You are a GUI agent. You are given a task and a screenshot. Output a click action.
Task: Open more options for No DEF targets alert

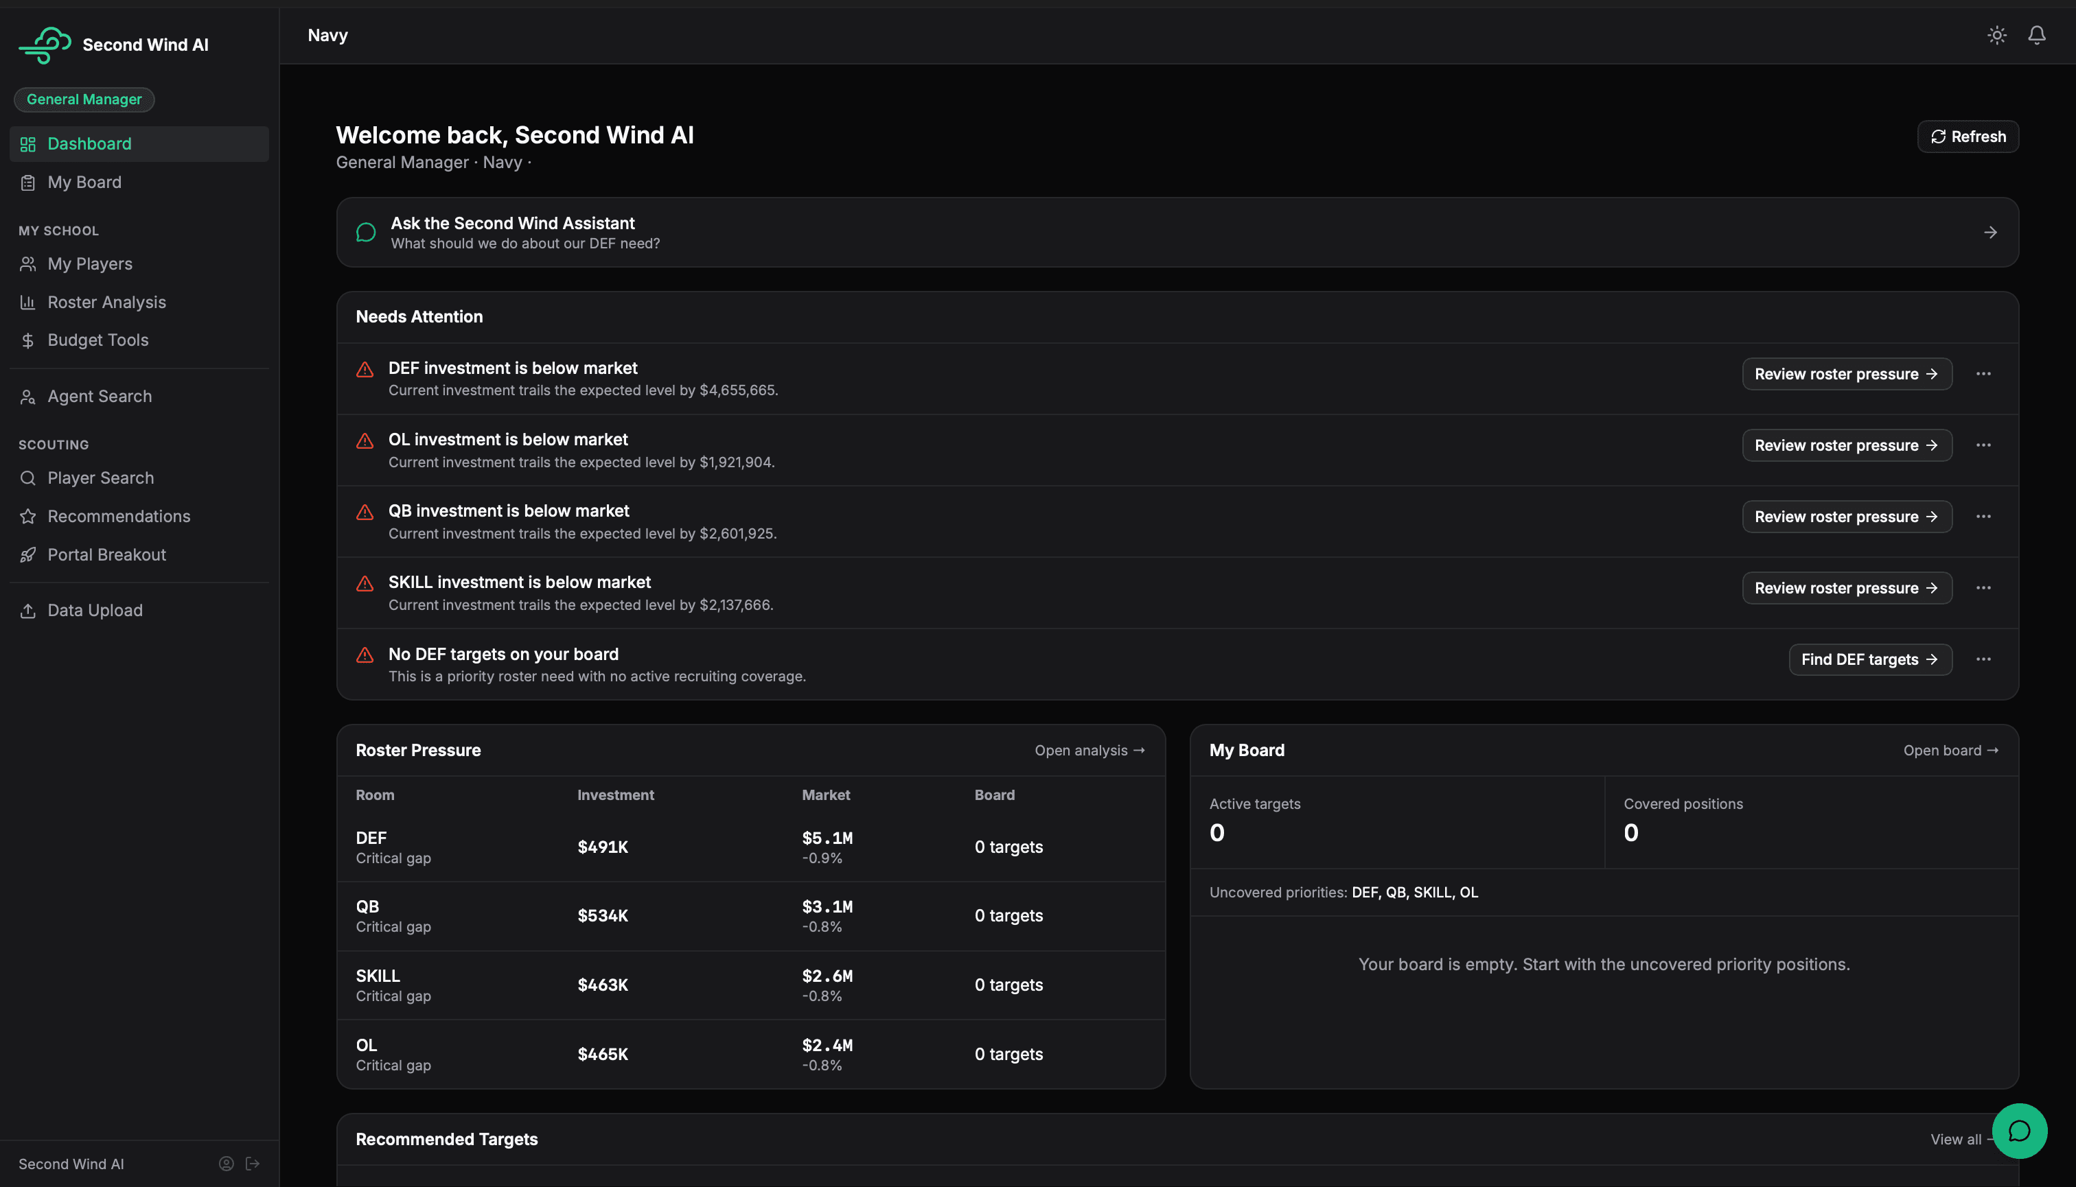point(1983,659)
